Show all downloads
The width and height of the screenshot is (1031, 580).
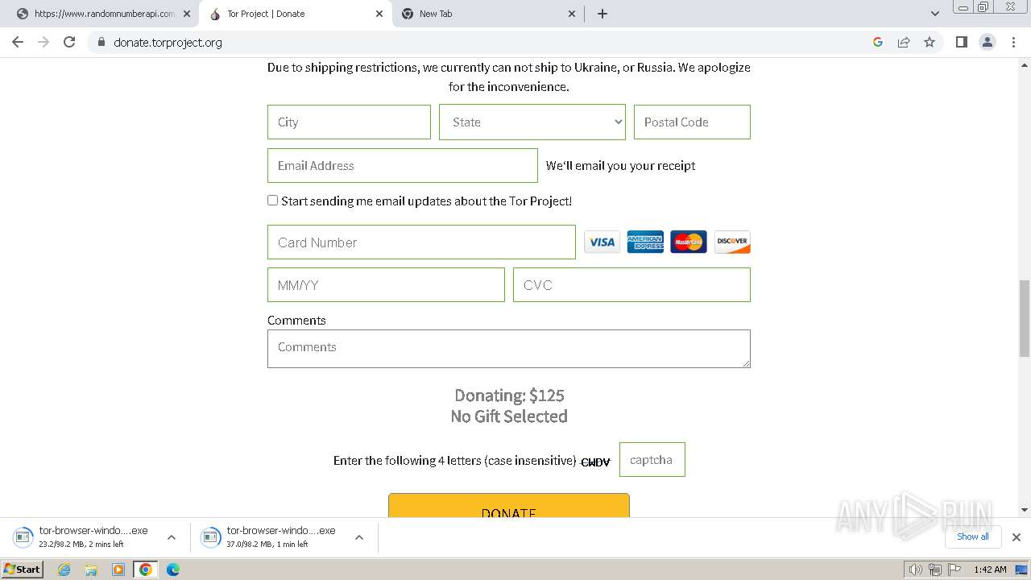[973, 536]
